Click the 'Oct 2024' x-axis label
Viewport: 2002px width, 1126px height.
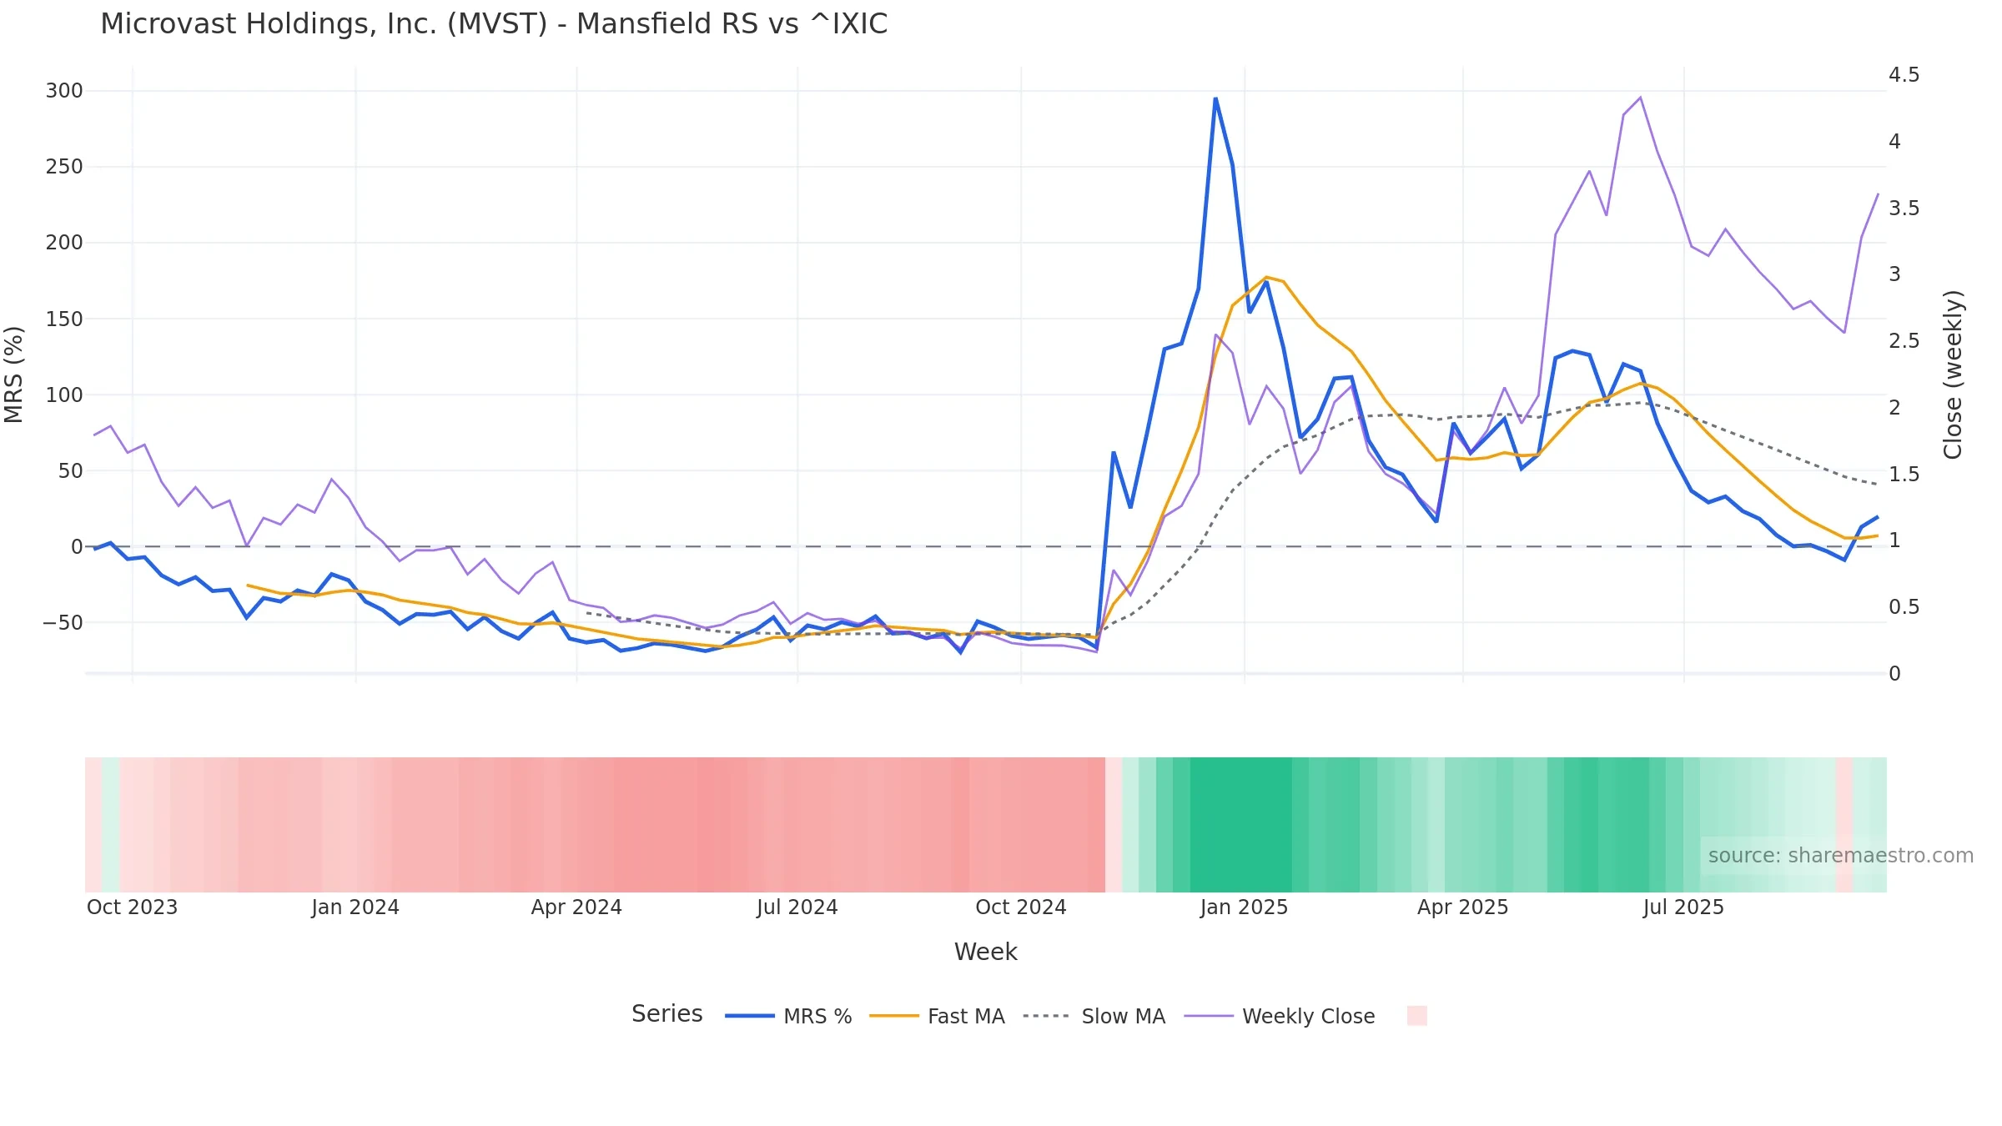[1021, 907]
